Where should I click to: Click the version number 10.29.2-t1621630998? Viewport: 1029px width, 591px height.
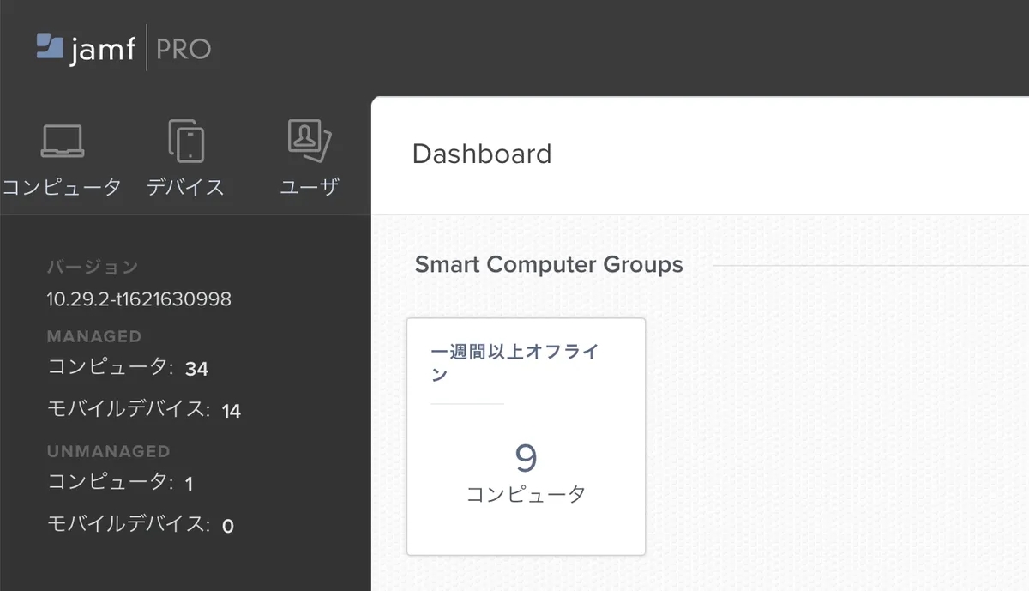138,299
